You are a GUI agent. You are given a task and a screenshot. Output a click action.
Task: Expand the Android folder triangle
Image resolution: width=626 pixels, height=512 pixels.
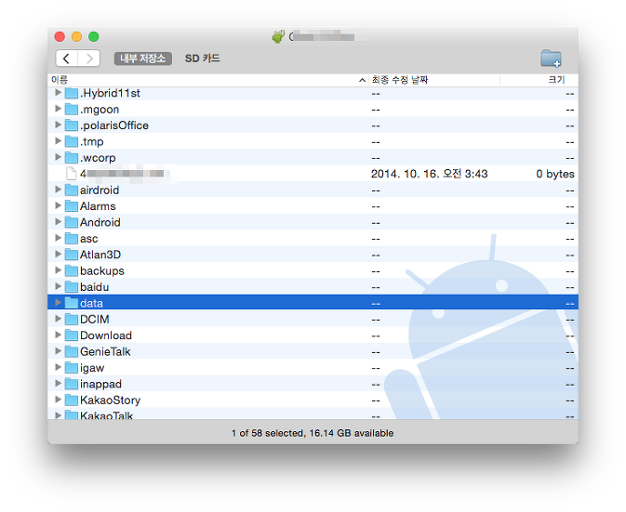[58, 222]
